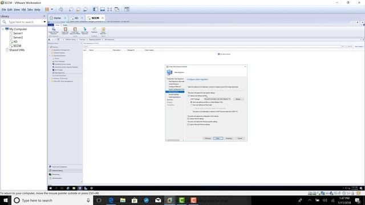
Task: Collapse the My Computer tree node
Action: point(3,29)
